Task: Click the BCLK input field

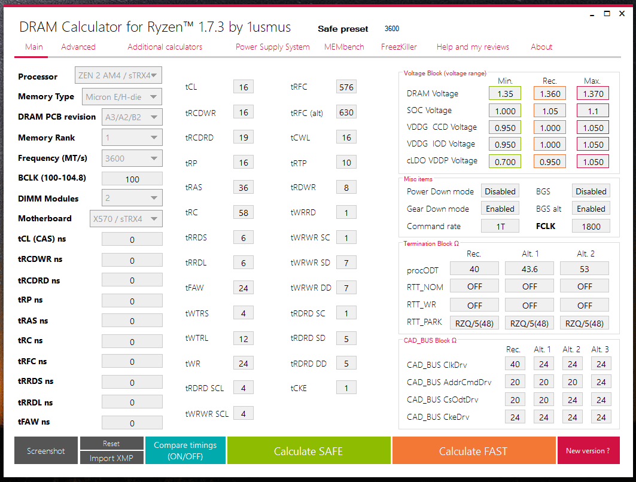Action: [132, 179]
